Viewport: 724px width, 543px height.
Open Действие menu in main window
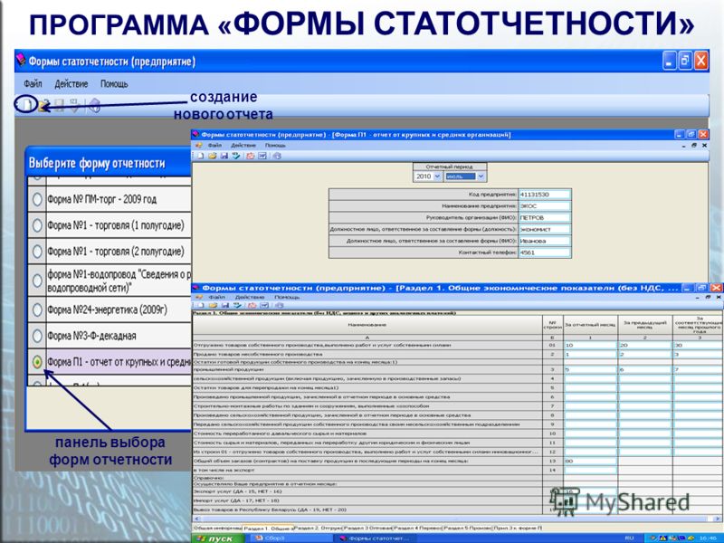[71, 84]
